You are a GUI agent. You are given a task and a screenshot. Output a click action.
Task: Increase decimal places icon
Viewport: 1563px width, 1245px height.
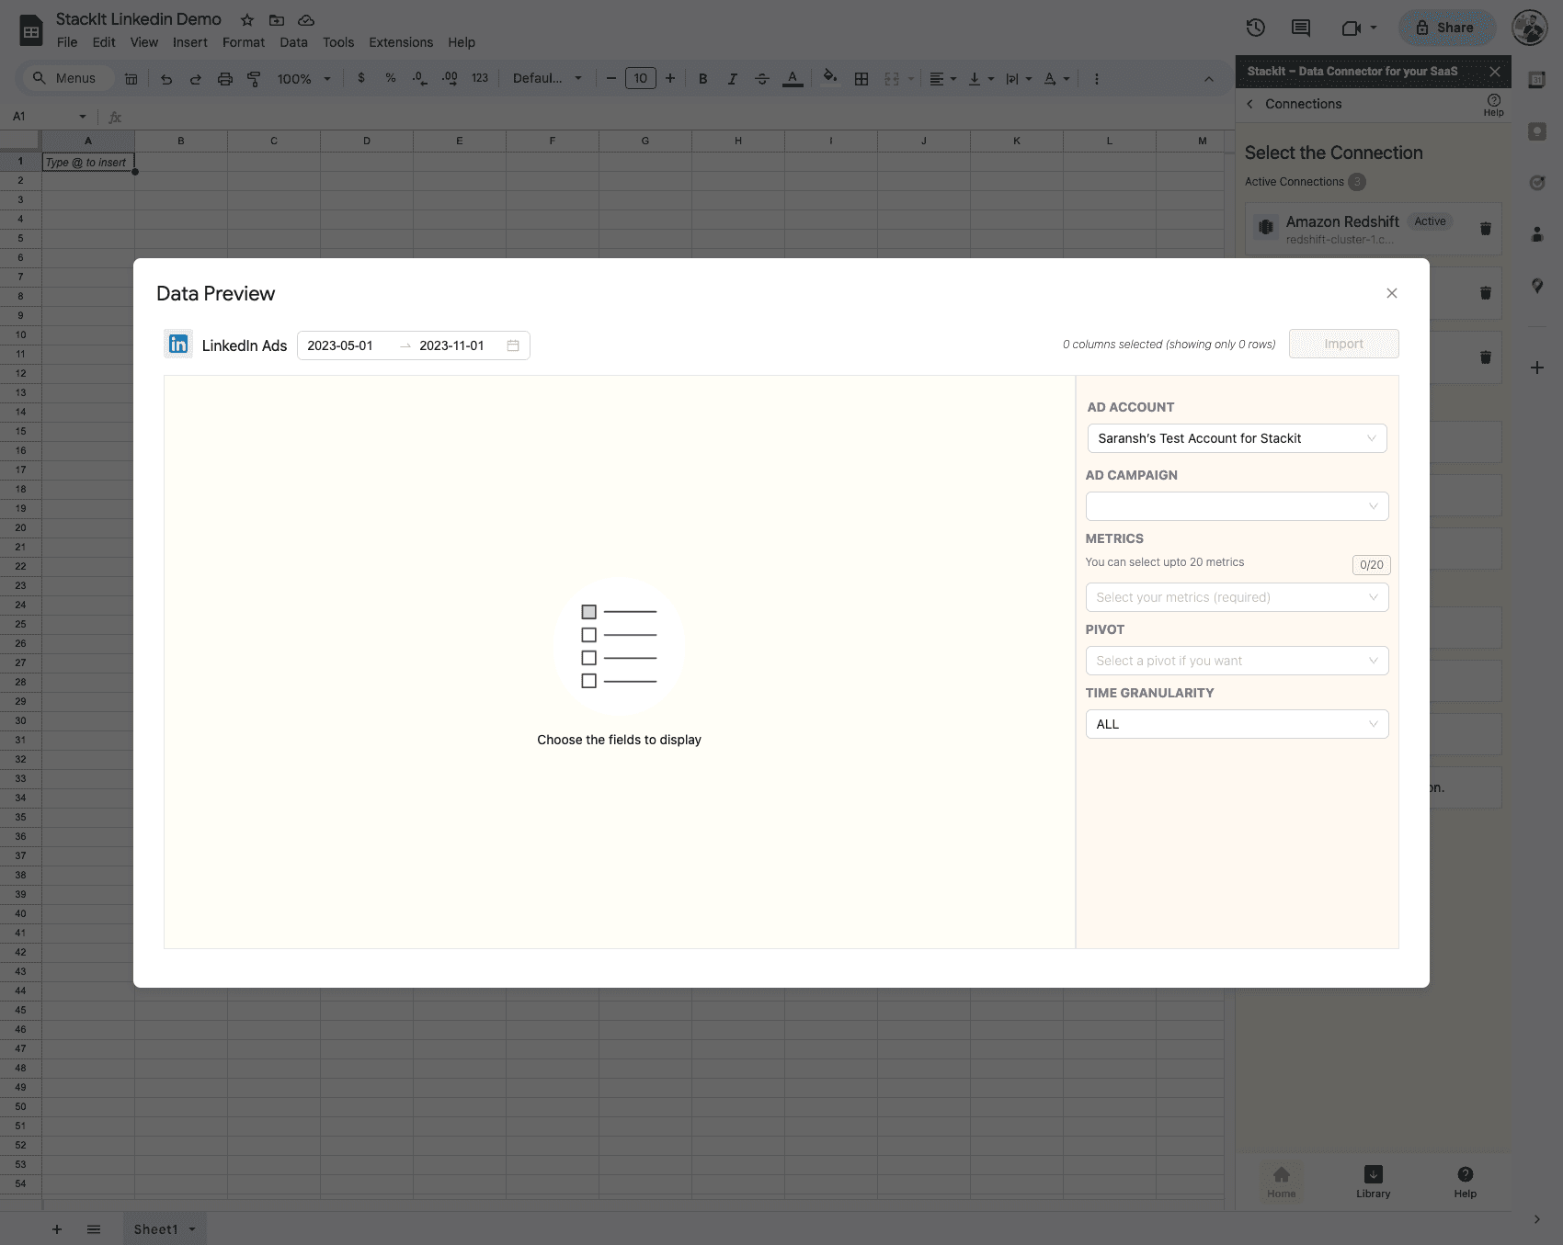tap(450, 78)
